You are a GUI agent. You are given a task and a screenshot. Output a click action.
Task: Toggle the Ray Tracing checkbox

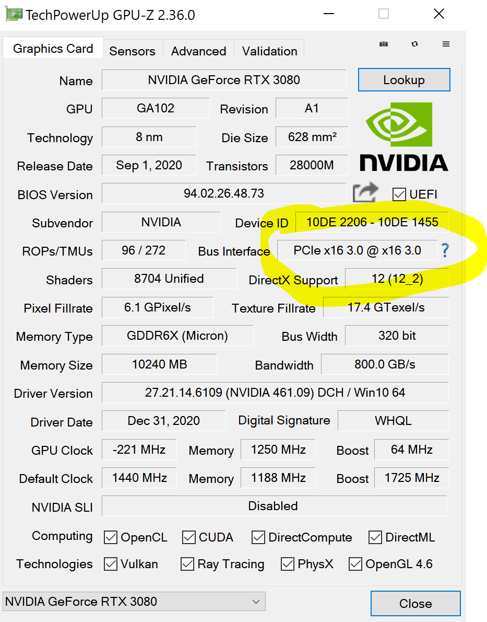click(187, 564)
